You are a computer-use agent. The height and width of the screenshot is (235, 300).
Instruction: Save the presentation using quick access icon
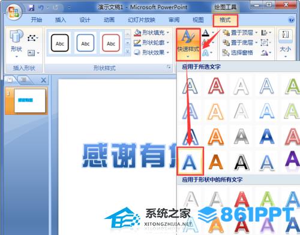(31, 8)
